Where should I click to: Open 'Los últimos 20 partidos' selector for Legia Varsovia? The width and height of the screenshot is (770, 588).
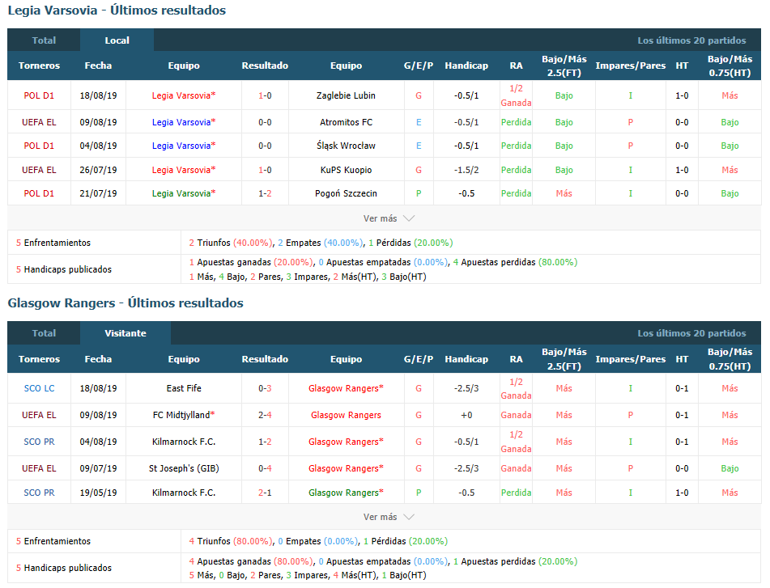point(691,40)
